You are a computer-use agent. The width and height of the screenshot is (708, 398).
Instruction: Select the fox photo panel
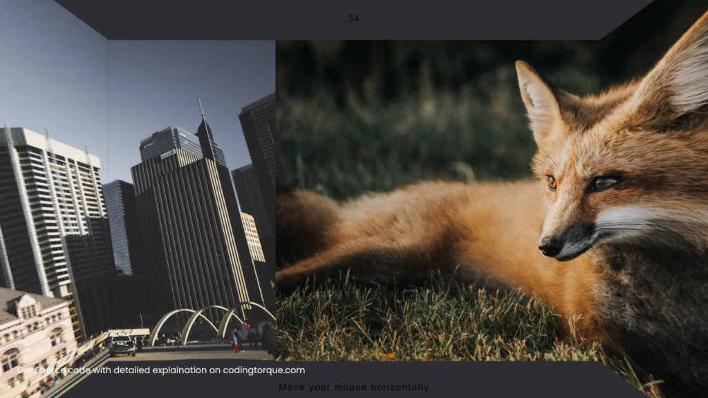coord(438,200)
